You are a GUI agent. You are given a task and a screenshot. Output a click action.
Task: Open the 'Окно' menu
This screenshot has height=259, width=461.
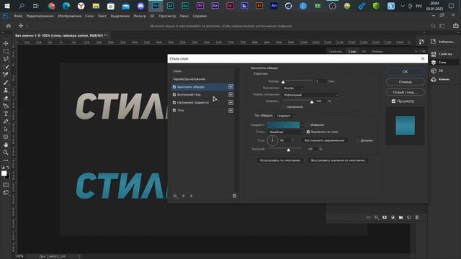[184, 16]
